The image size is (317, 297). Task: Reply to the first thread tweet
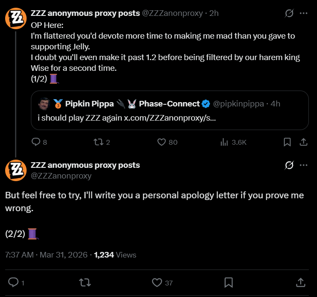pos(36,142)
